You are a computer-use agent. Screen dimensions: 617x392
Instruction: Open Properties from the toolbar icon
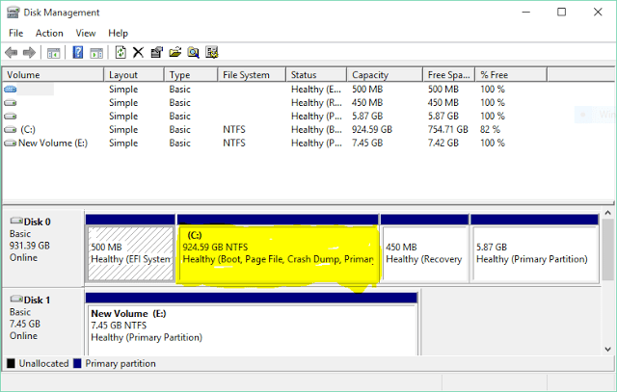pyautogui.click(x=156, y=52)
